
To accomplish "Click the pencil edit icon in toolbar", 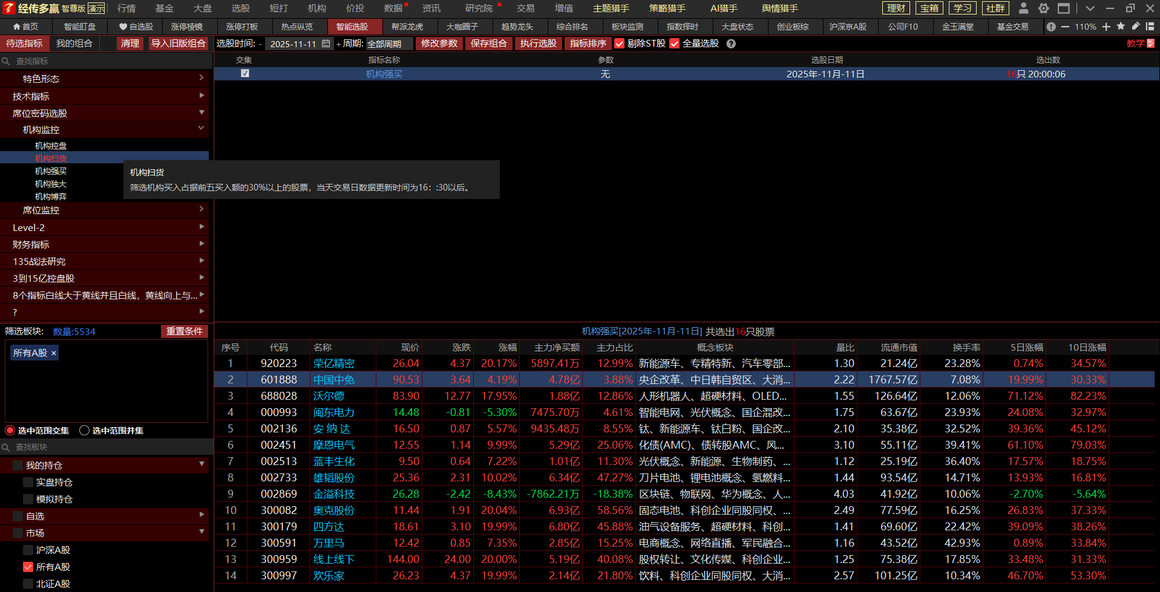I will click(1135, 27).
